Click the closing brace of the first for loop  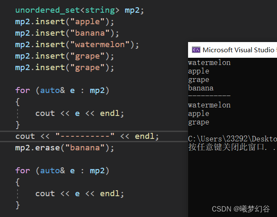(17, 125)
